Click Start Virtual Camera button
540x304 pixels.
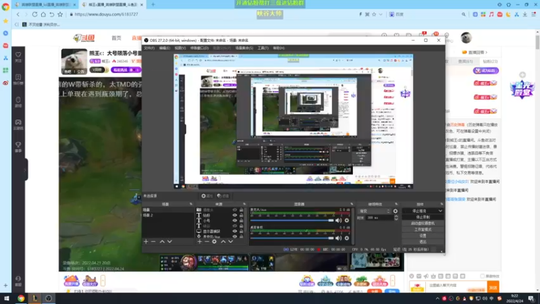tap(423, 224)
